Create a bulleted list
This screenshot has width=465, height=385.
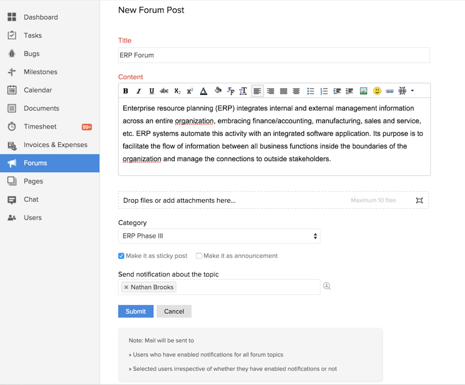(311, 91)
